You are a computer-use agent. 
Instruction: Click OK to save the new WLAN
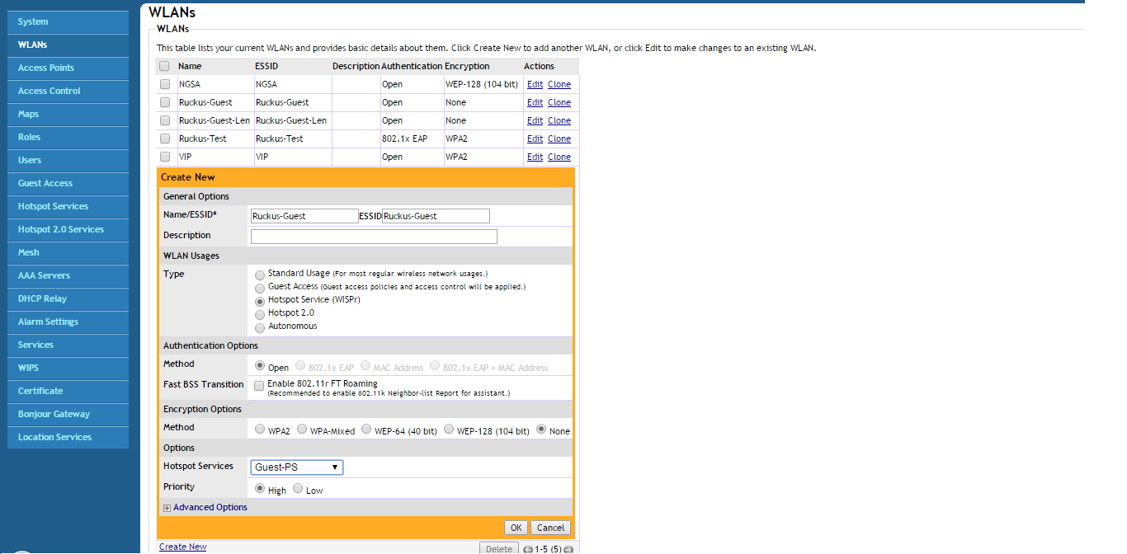(516, 528)
